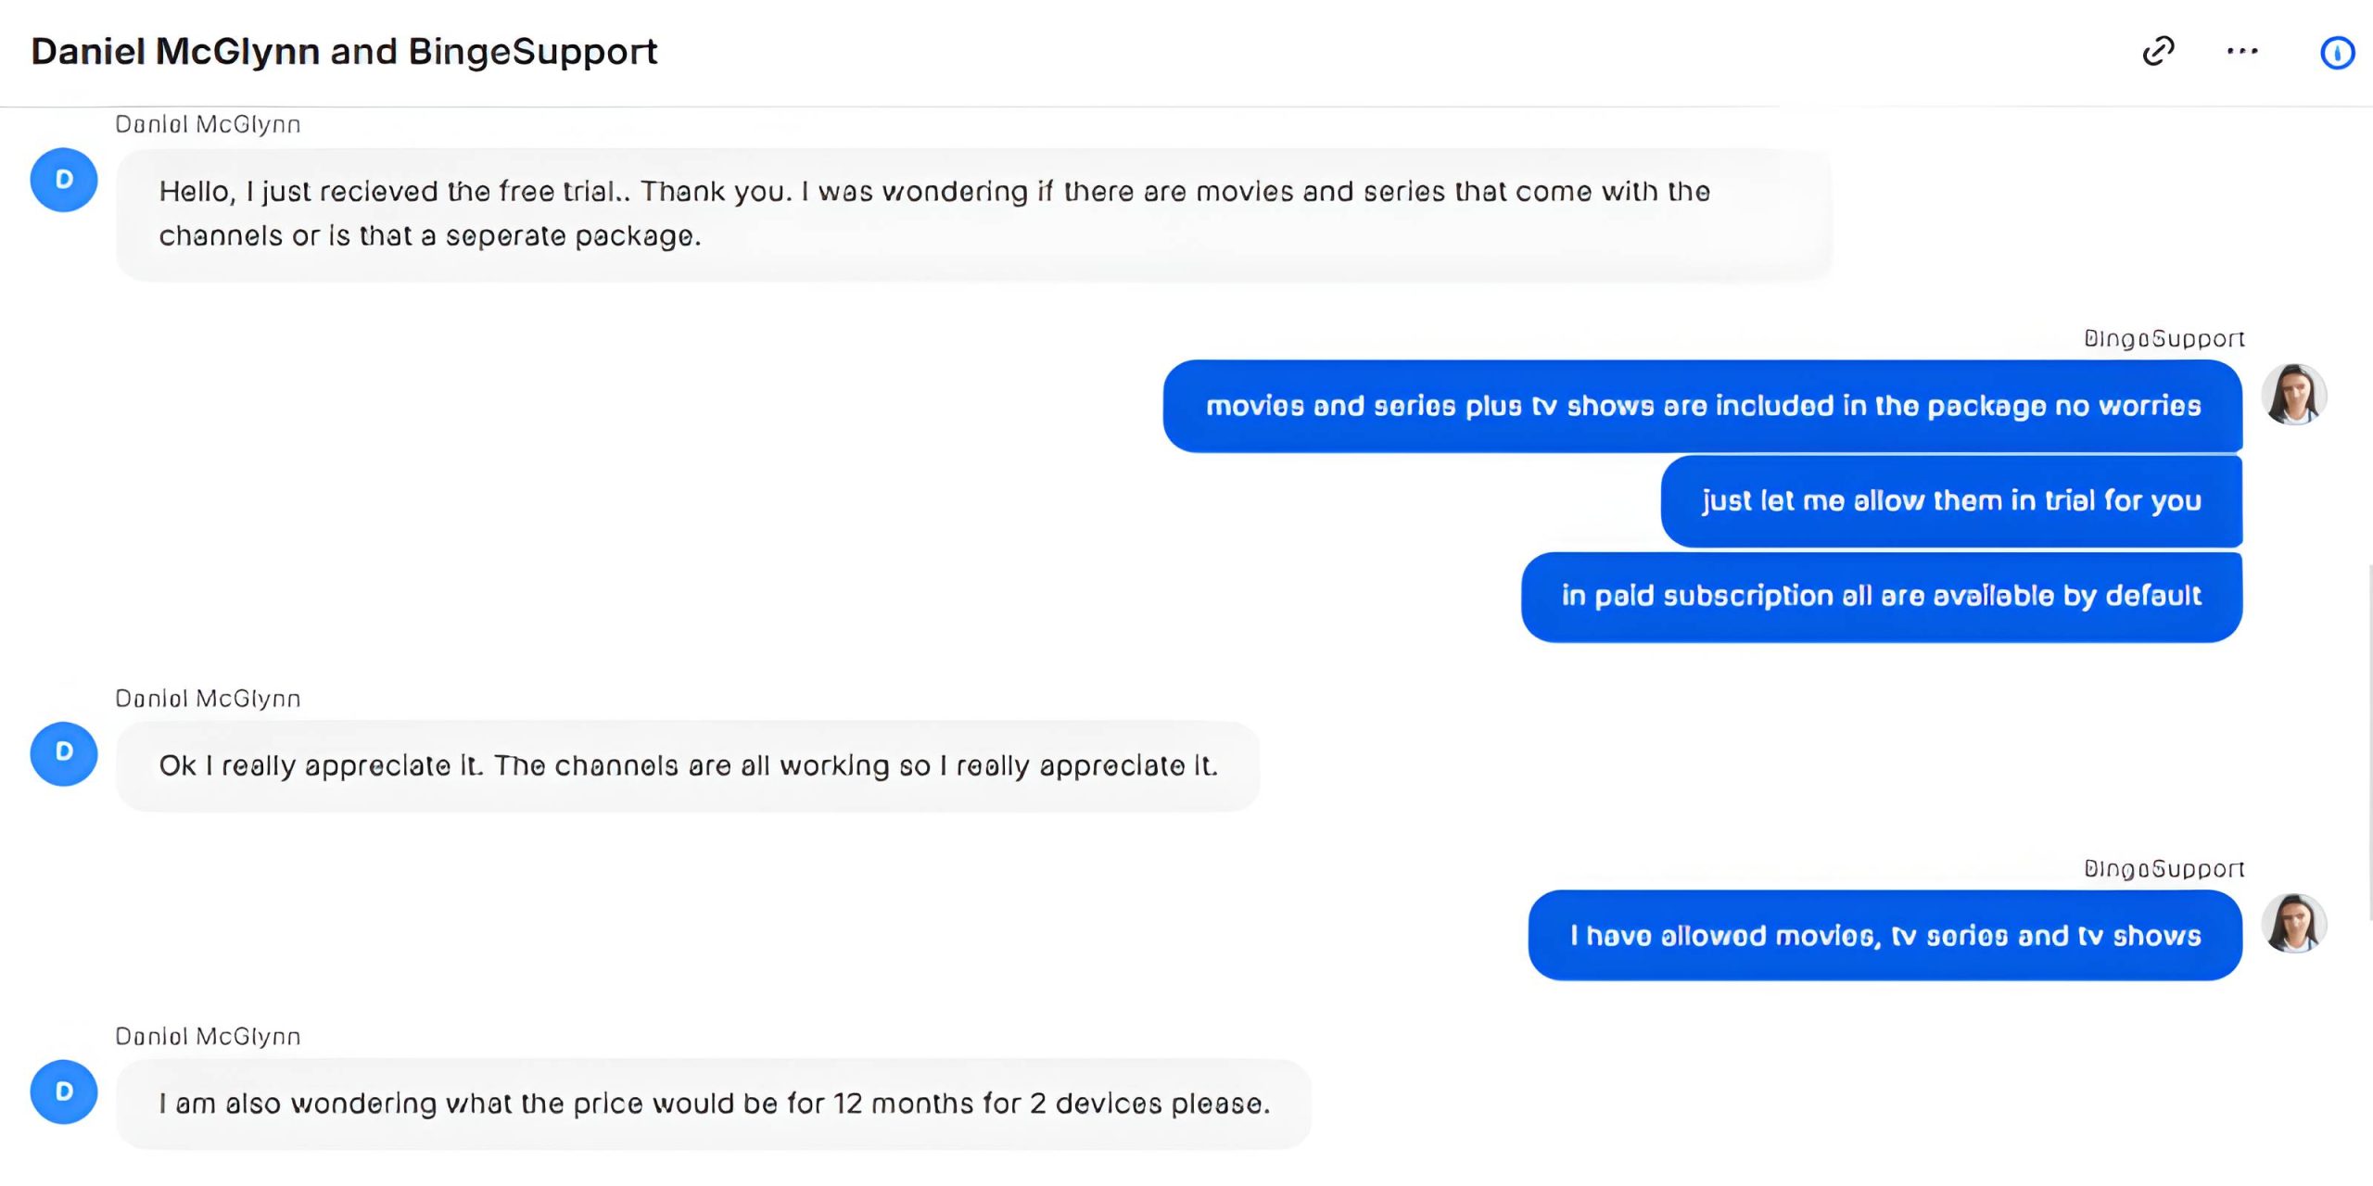The image size is (2373, 1186).
Task: Click the BingeSupport name above the last reply
Action: click(2164, 869)
